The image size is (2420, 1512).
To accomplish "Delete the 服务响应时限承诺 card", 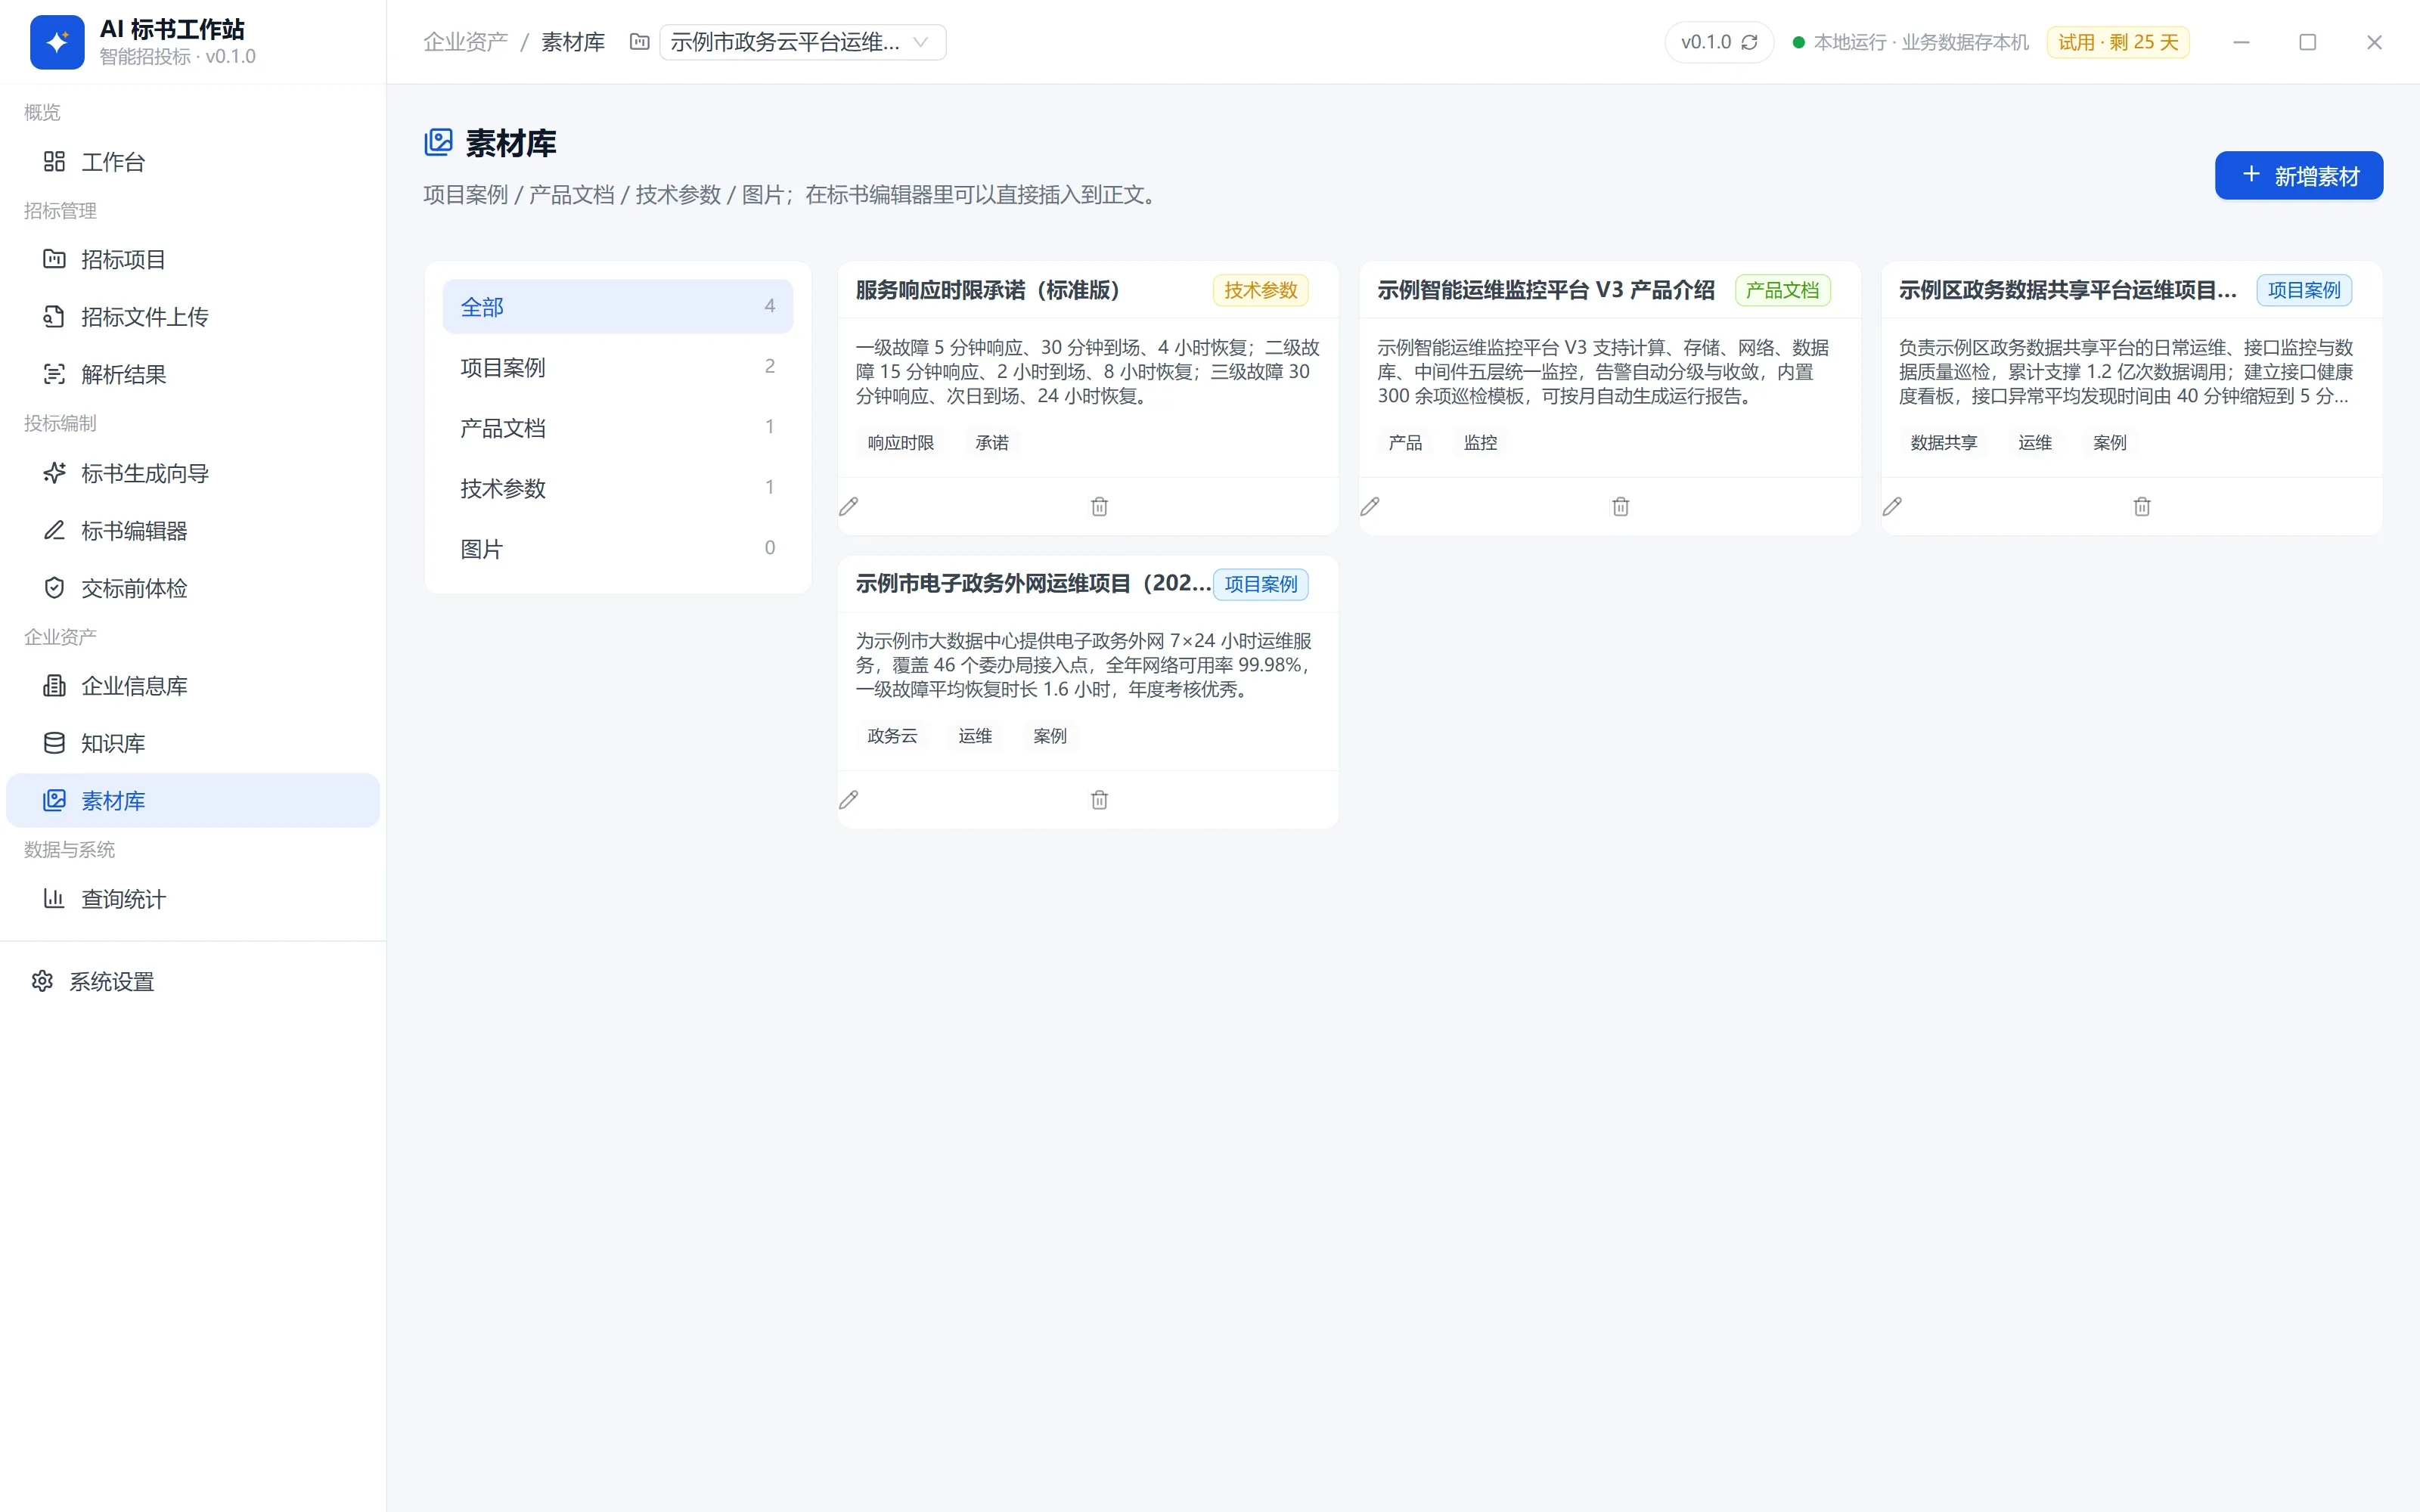I will pos(1099,506).
